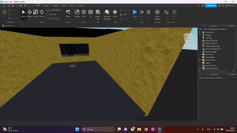237x133 pixels.
Task: Select ServerStorage in Explorer
Action: (x=211, y=52)
